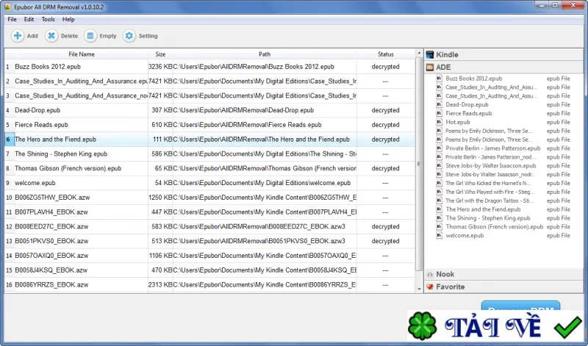Click file icon beside Buzz Books 2012.epub in ADE
Image resolution: width=588 pixels, height=346 pixels.
(439, 79)
